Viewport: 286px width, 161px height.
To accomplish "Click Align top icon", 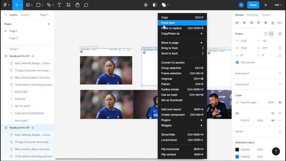I will point(258,23).
